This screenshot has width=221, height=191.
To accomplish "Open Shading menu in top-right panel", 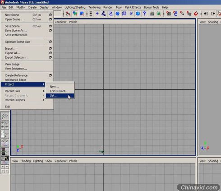I will tap(213, 22).
